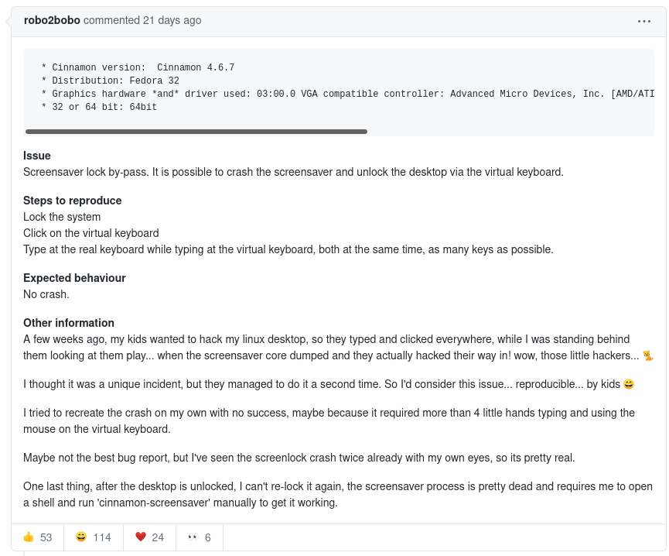This screenshot has width=669, height=556.
Task: Click the grinning emoji after "by kids"
Action: [x=629, y=384]
